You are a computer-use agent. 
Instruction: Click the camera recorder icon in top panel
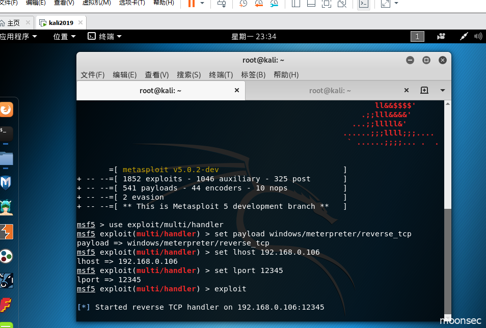point(441,37)
